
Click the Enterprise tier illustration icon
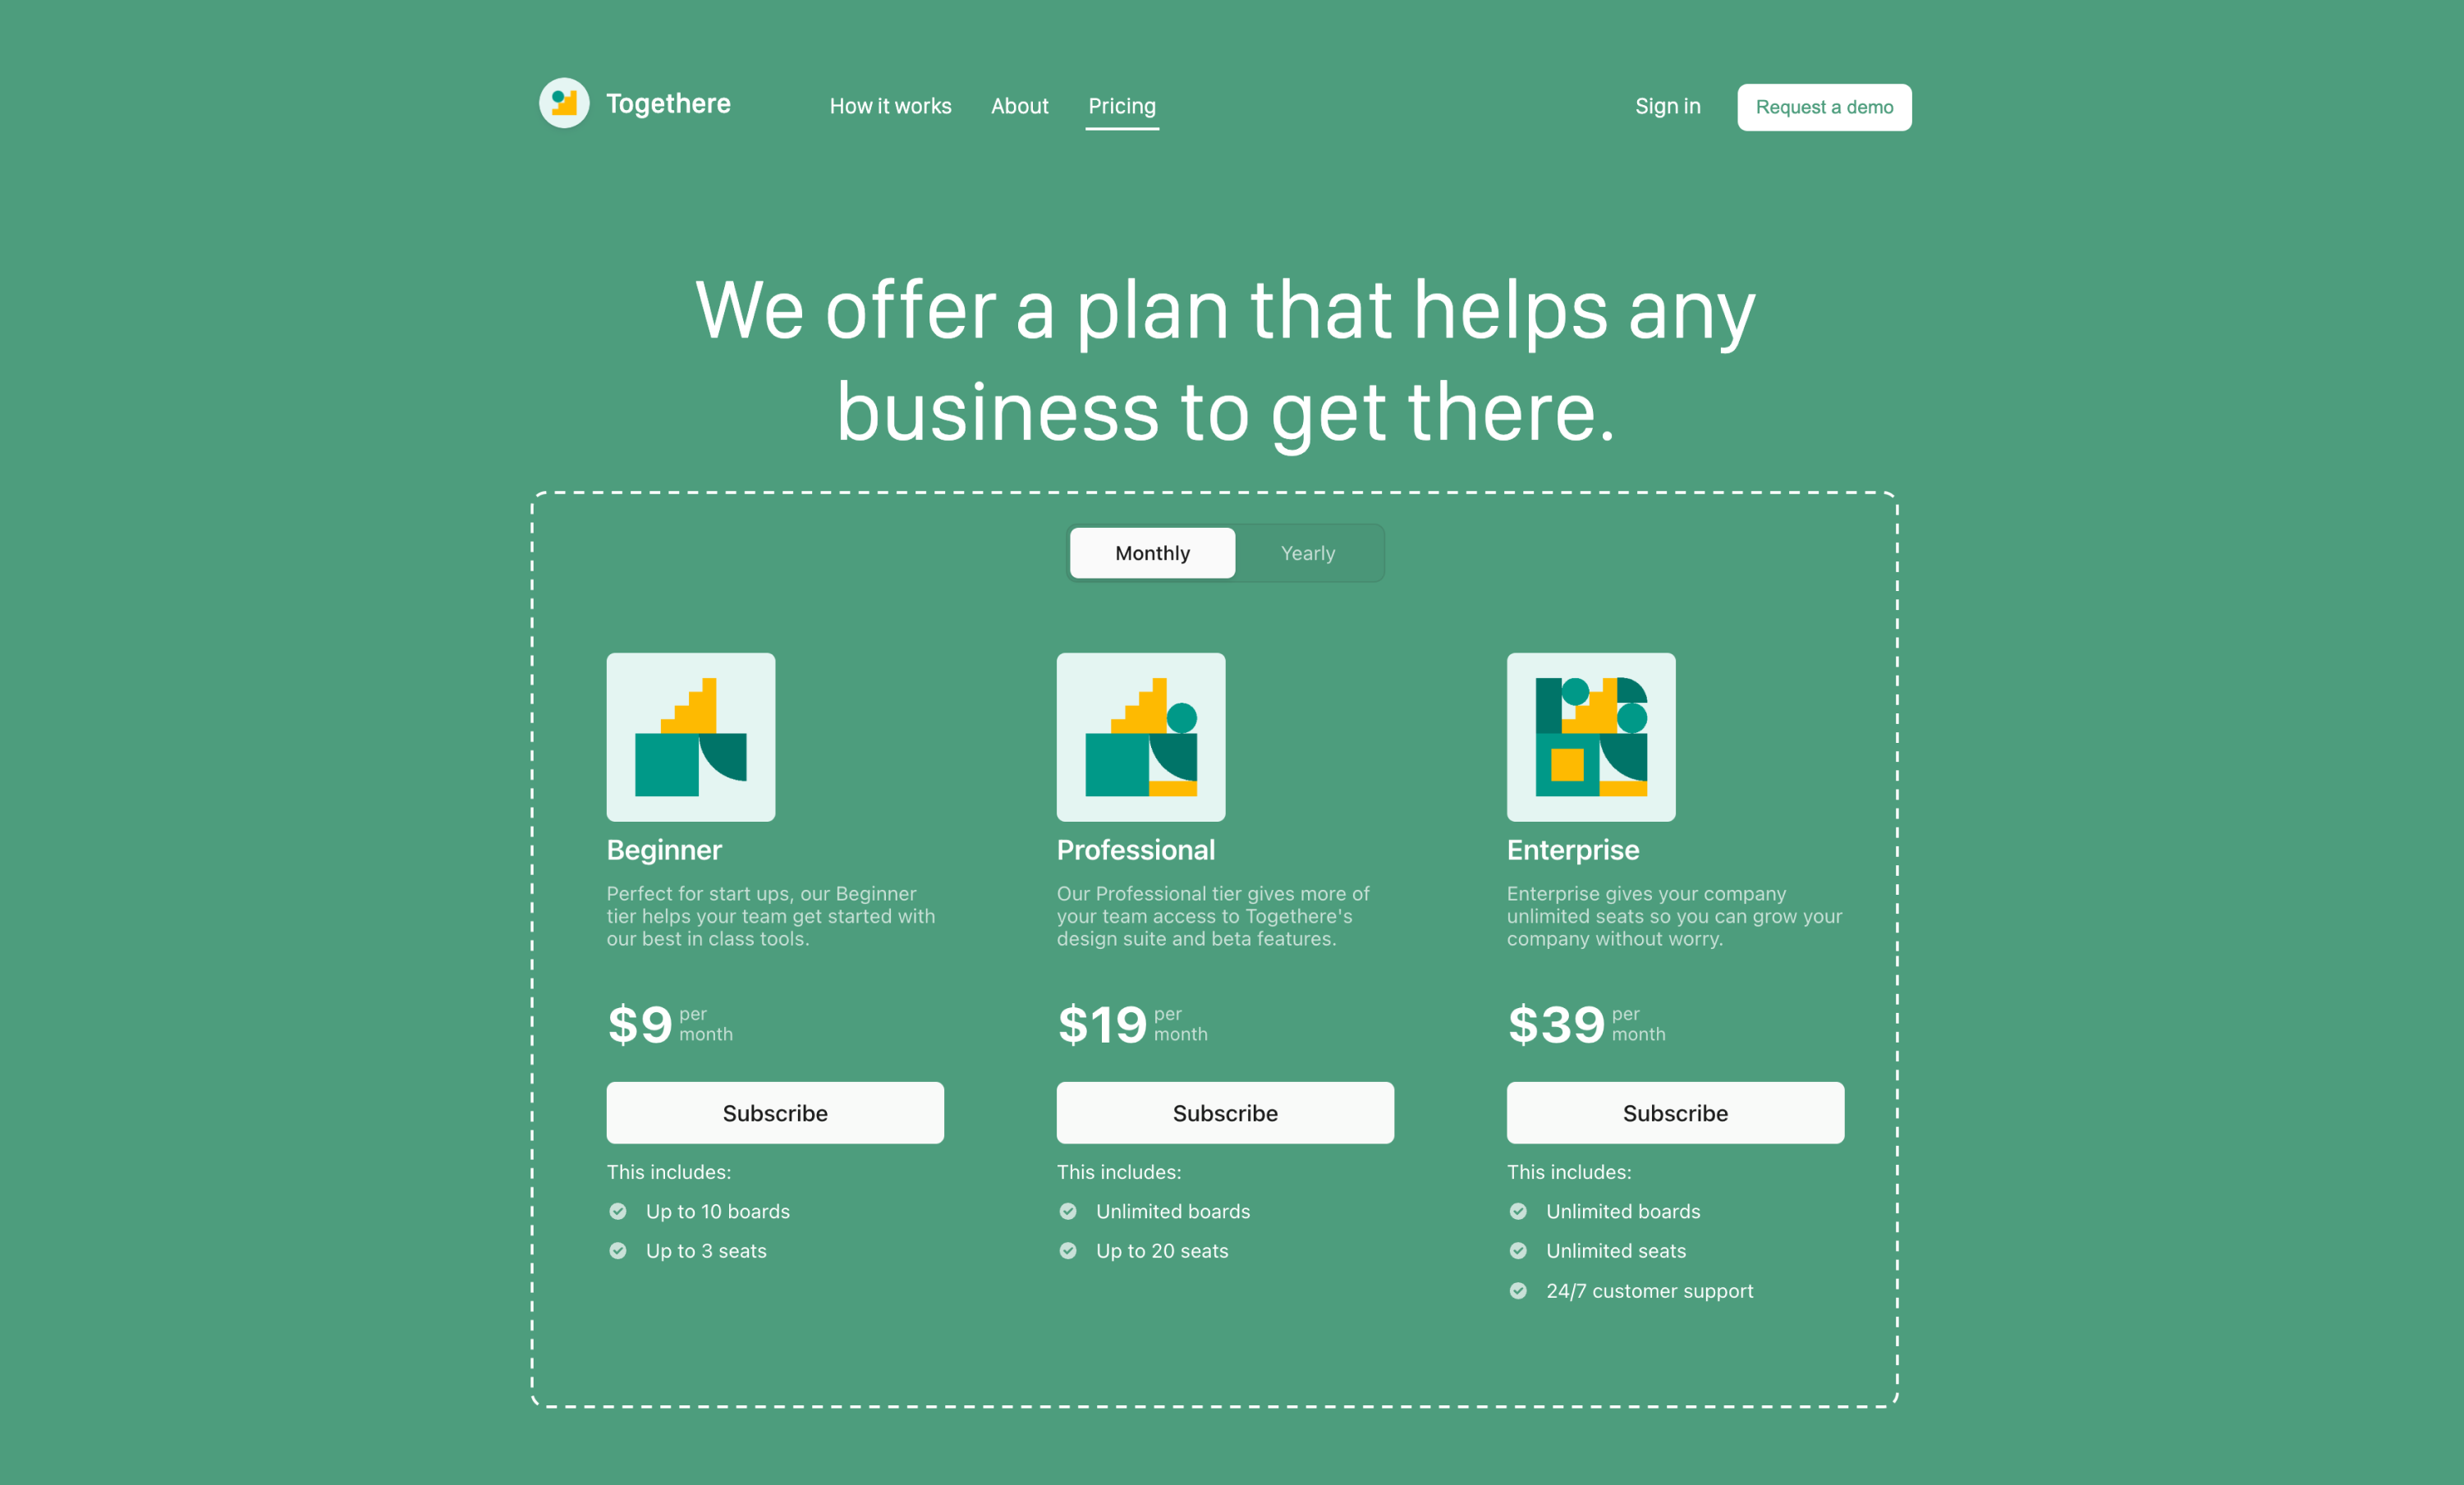[1591, 736]
